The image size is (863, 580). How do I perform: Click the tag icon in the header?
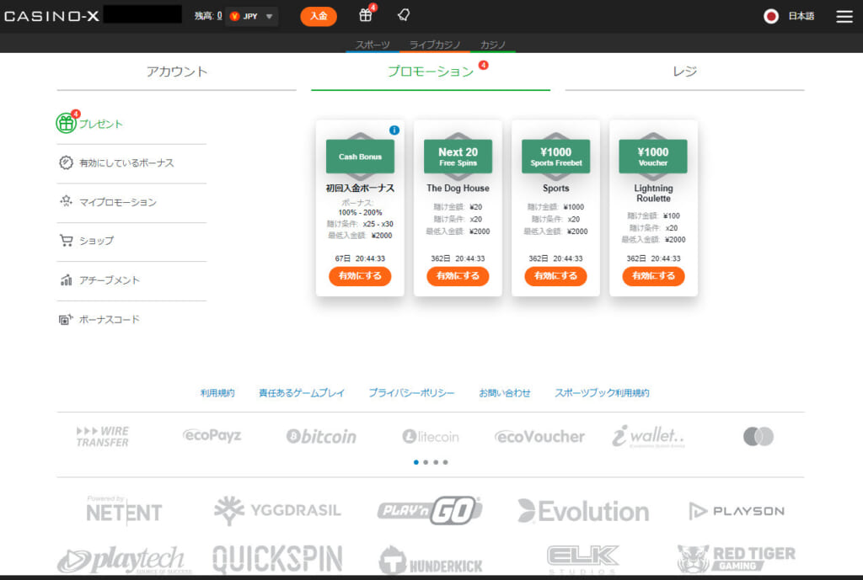coord(404,15)
